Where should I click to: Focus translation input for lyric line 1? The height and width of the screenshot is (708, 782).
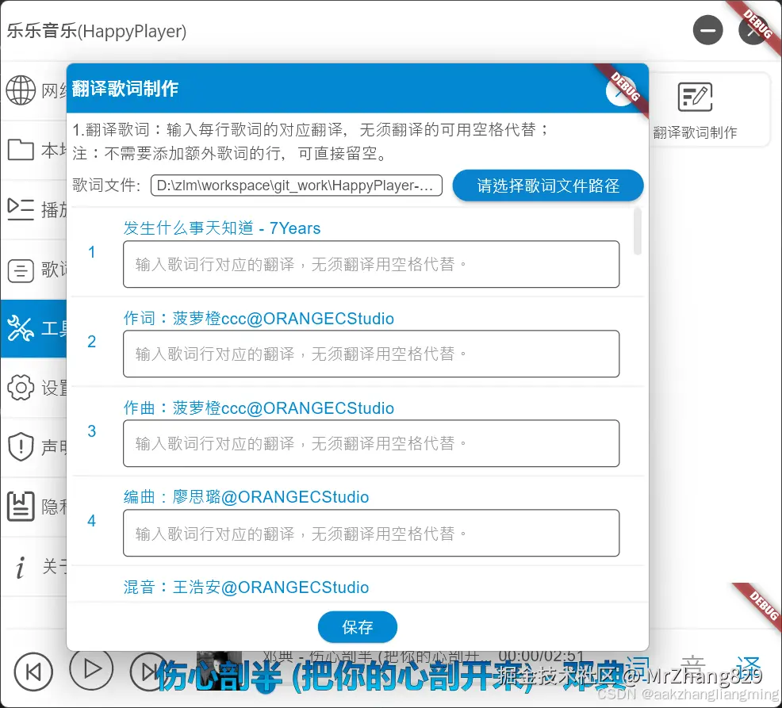tap(371, 264)
